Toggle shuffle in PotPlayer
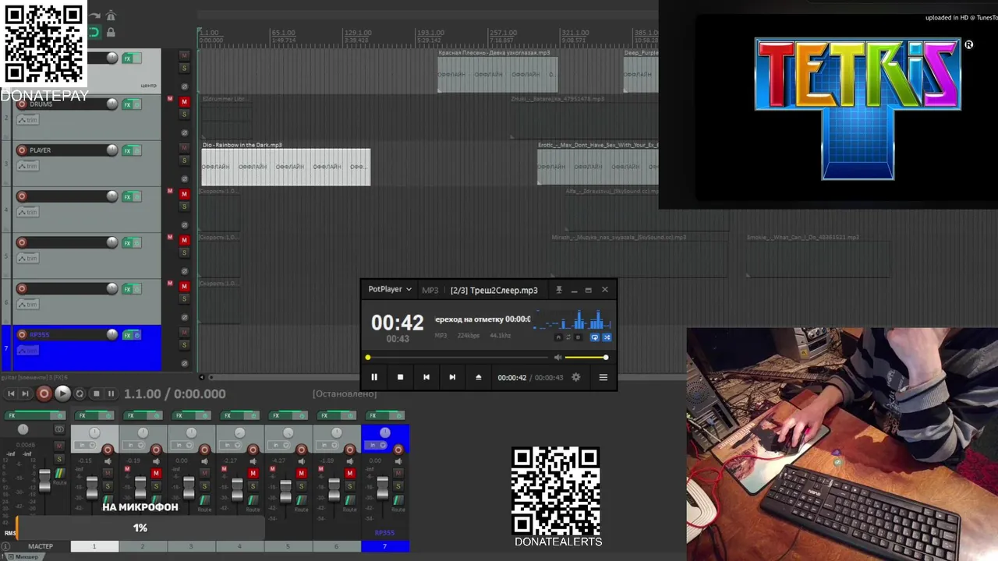The image size is (998, 561). point(607,337)
